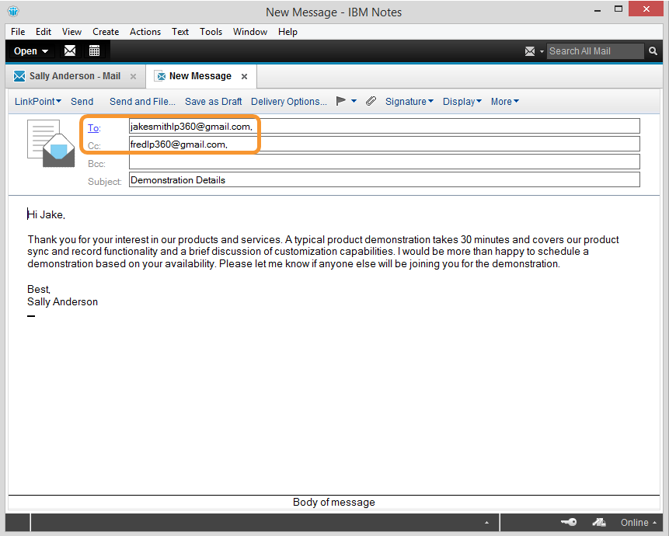Expand the More actions dropdown
Screen dimensions: 669x536
tap(504, 101)
